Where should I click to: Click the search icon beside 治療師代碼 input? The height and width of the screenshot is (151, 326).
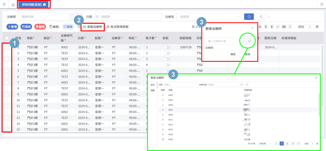tap(250, 41)
